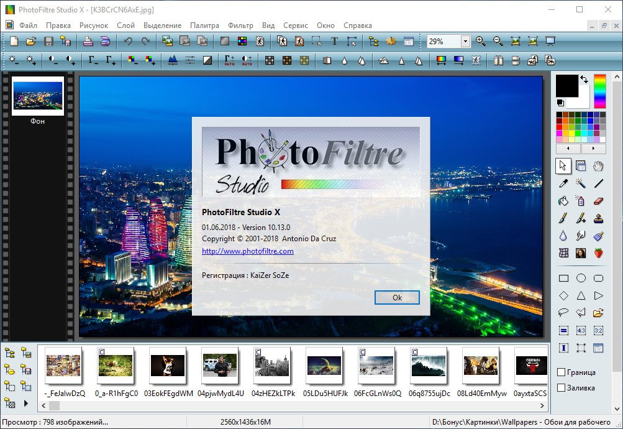This screenshot has height=429, width=623.
Task: Swap foreground and background colors
Action: click(x=584, y=79)
